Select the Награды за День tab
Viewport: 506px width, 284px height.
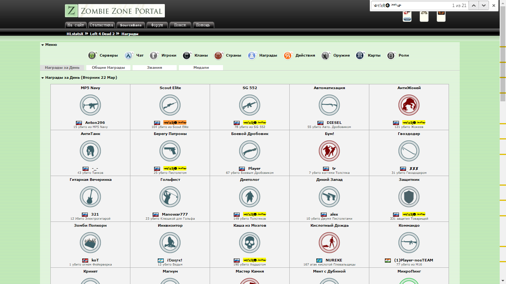point(62,68)
